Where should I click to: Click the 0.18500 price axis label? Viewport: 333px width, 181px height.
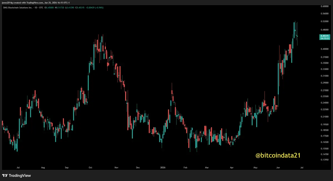tap(324, 130)
